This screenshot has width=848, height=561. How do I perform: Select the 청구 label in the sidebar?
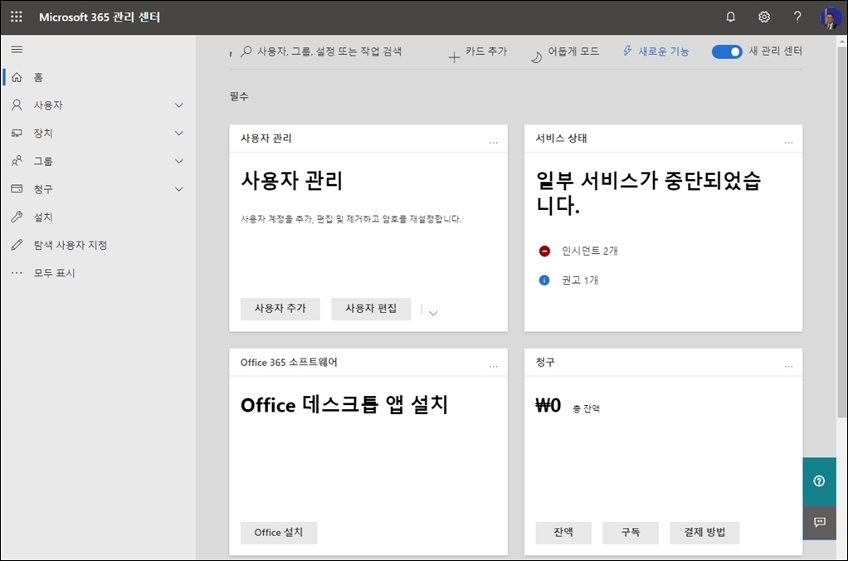(x=43, y=189)
